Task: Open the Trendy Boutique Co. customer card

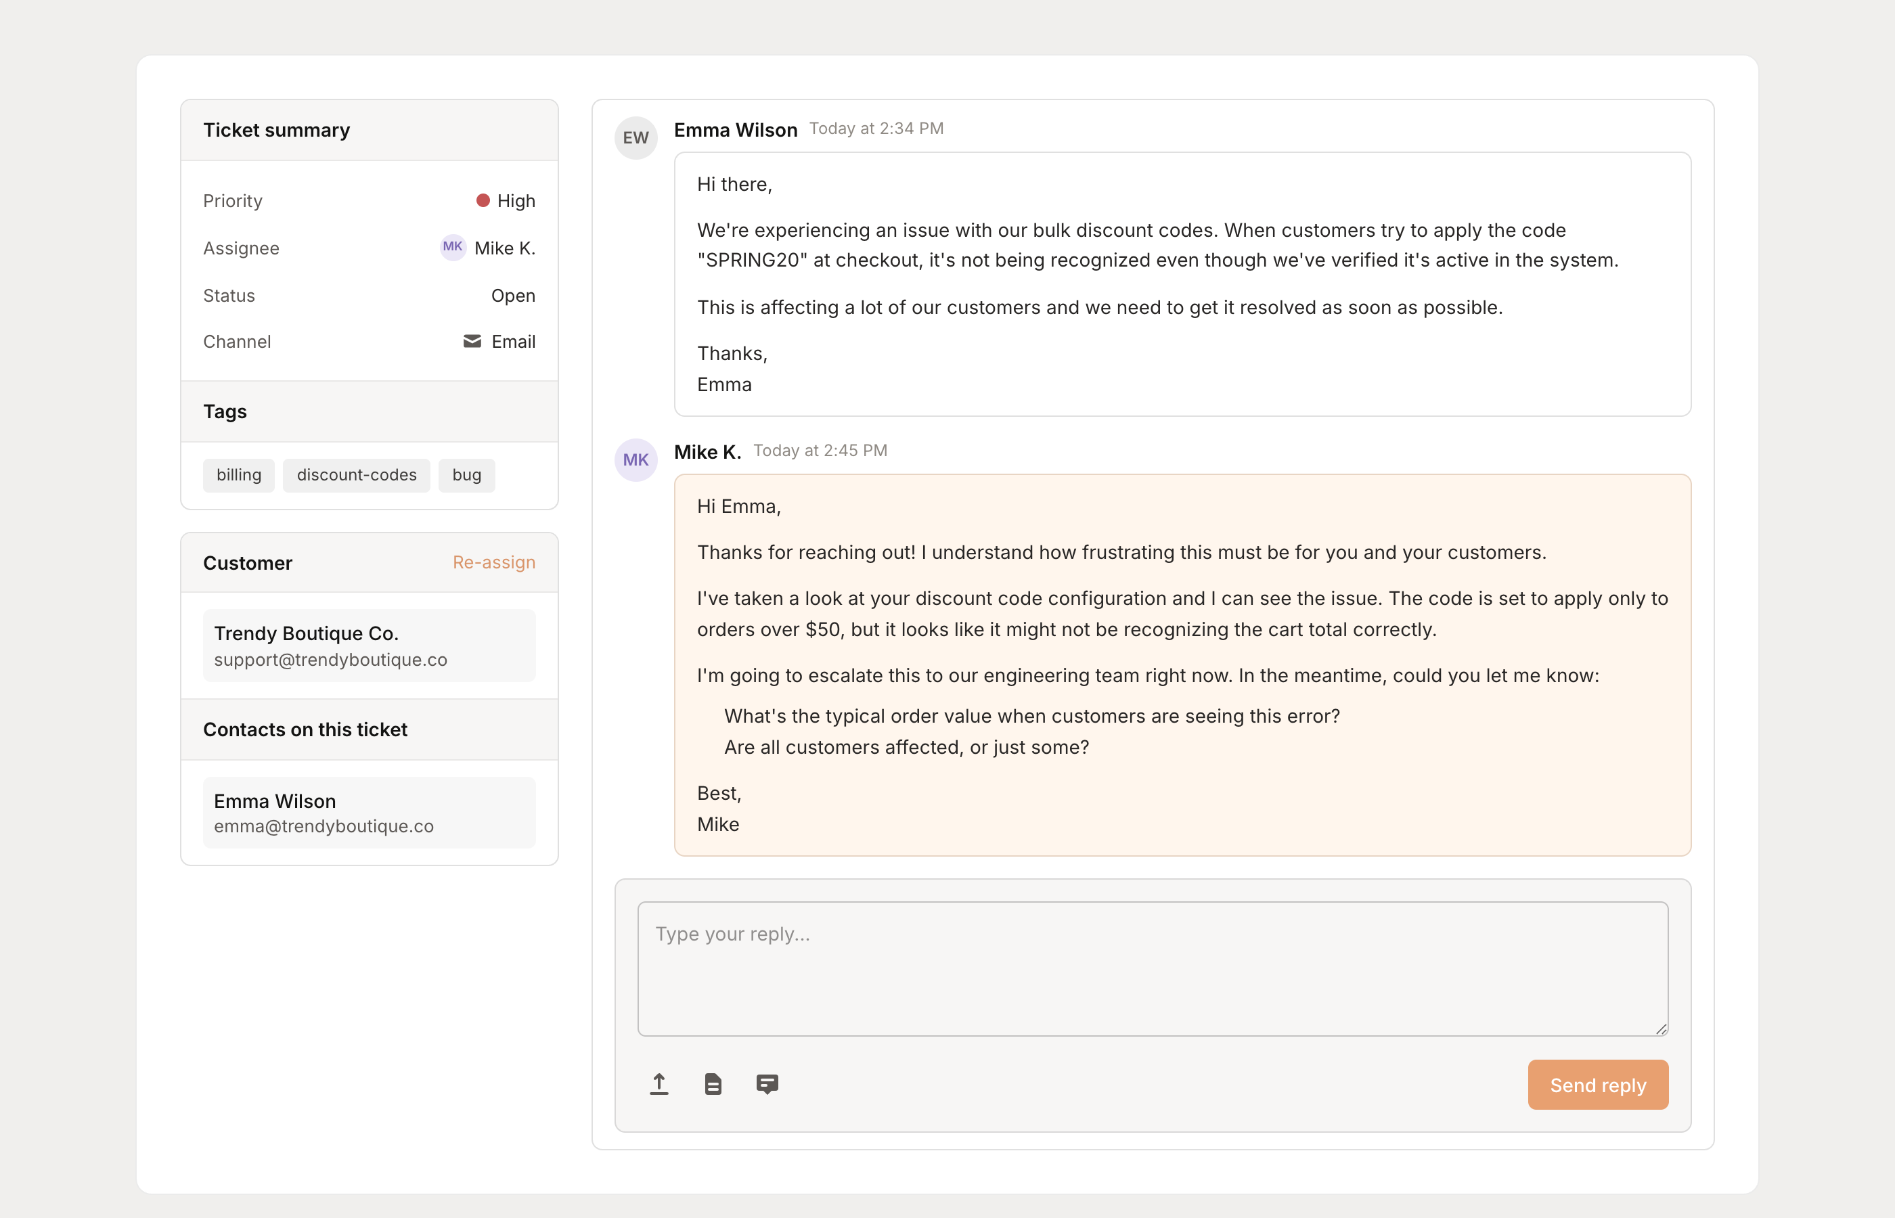Action: point(369,645)
